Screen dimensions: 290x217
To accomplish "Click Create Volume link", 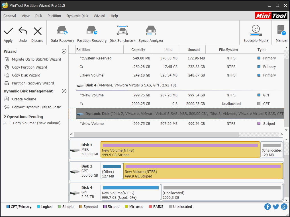I will click(24, 99).
